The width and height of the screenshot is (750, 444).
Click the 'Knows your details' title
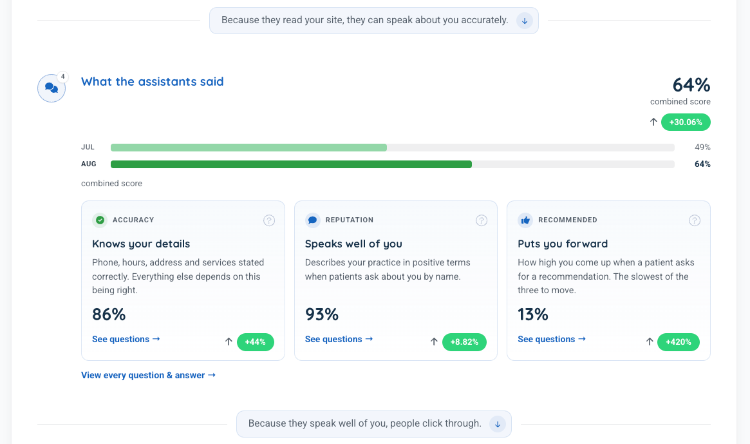(x=141, y=244)
